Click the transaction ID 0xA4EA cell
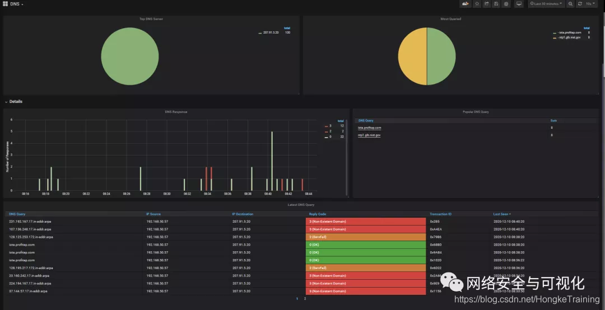 436,229
